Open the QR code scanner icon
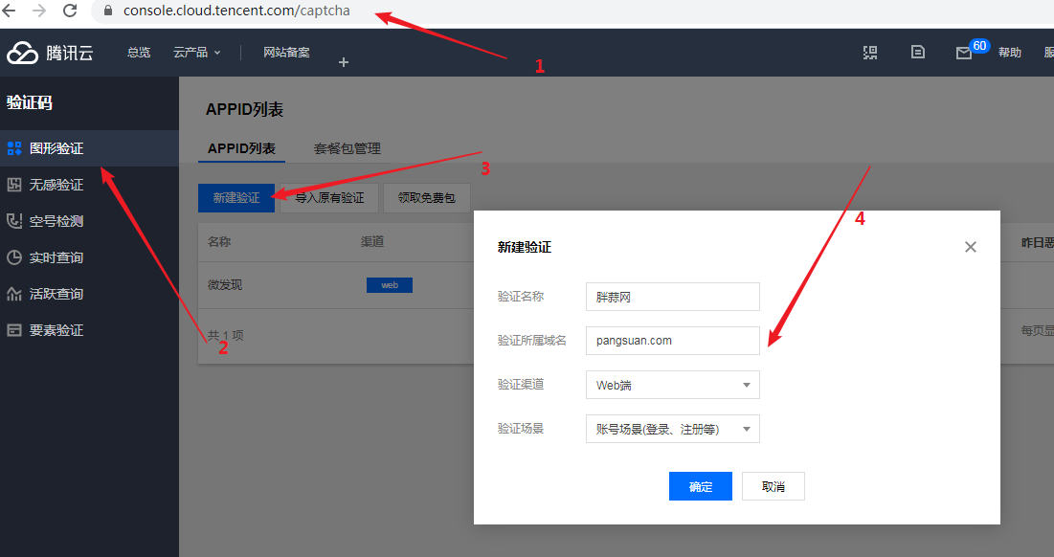Image resolution: width=1054 pixels, height=557 pixels. pos(870,53)
